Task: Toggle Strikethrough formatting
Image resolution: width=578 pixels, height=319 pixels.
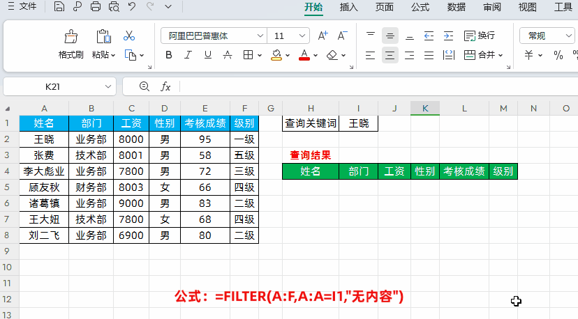Action: point(228,55)
